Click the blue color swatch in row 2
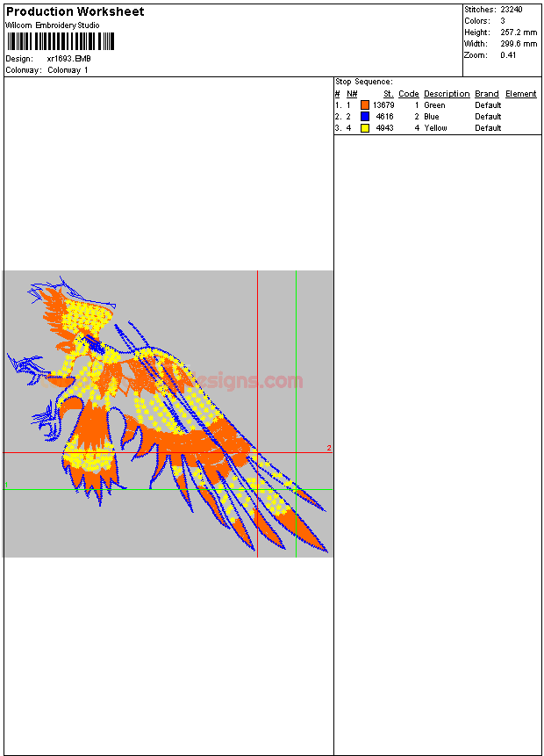The height and width of the screenshot is (756, 544). pyautogui.click(x=365, y=116)
